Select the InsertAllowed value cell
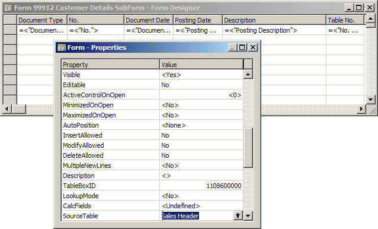Viewport: 378px width, 229px height. [x=201, y=135]
